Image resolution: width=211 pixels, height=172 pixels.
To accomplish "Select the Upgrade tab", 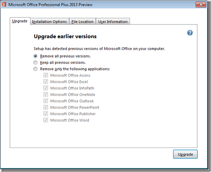I will pos(20,21).
